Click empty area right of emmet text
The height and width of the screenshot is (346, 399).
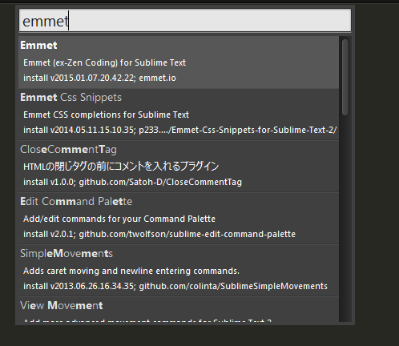click(210, 21)
